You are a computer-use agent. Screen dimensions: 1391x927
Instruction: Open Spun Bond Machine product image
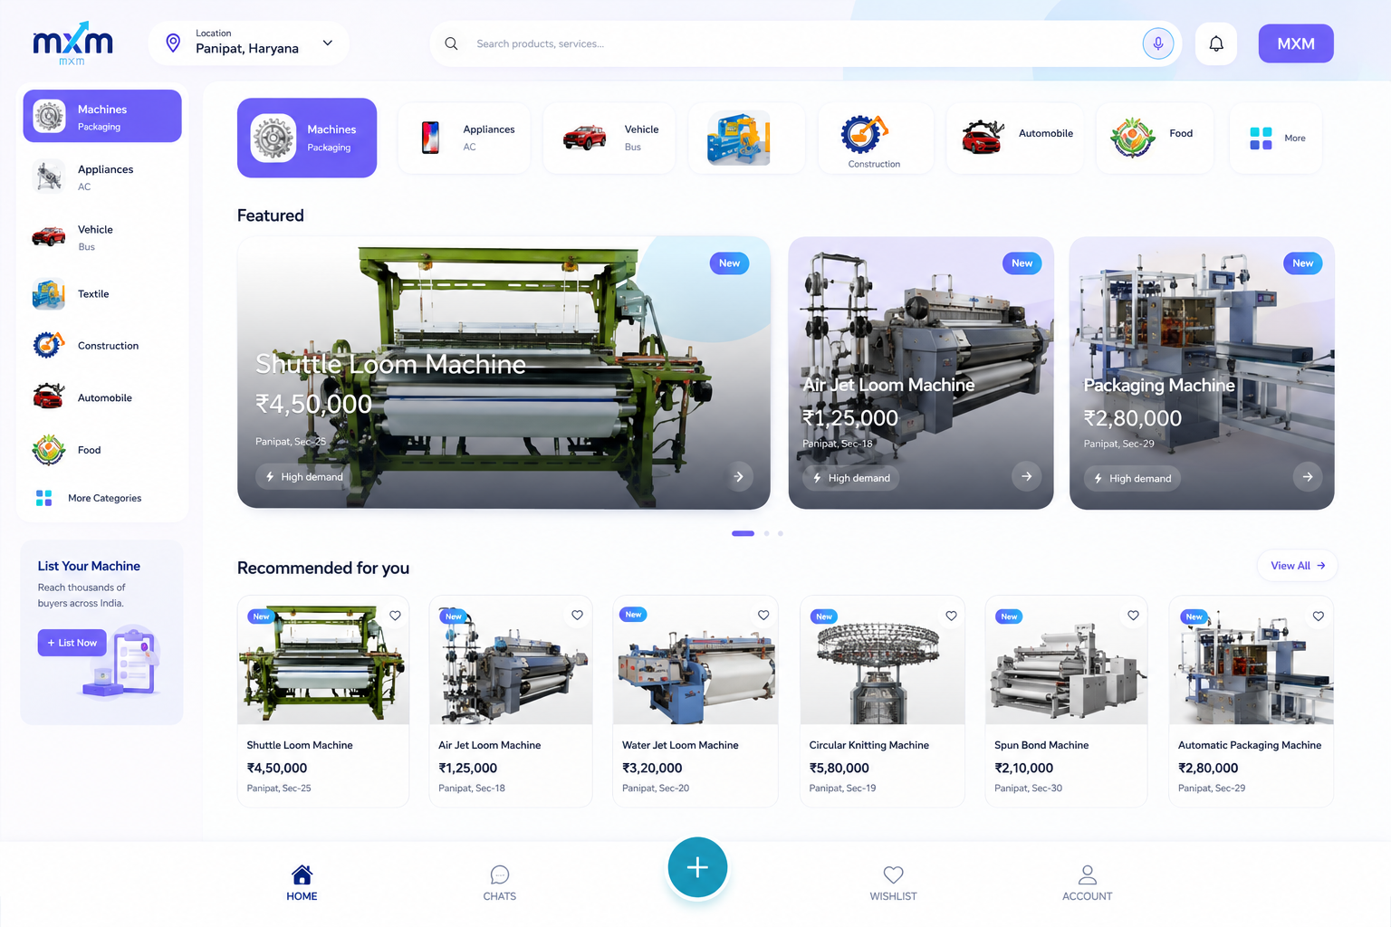1066,660
